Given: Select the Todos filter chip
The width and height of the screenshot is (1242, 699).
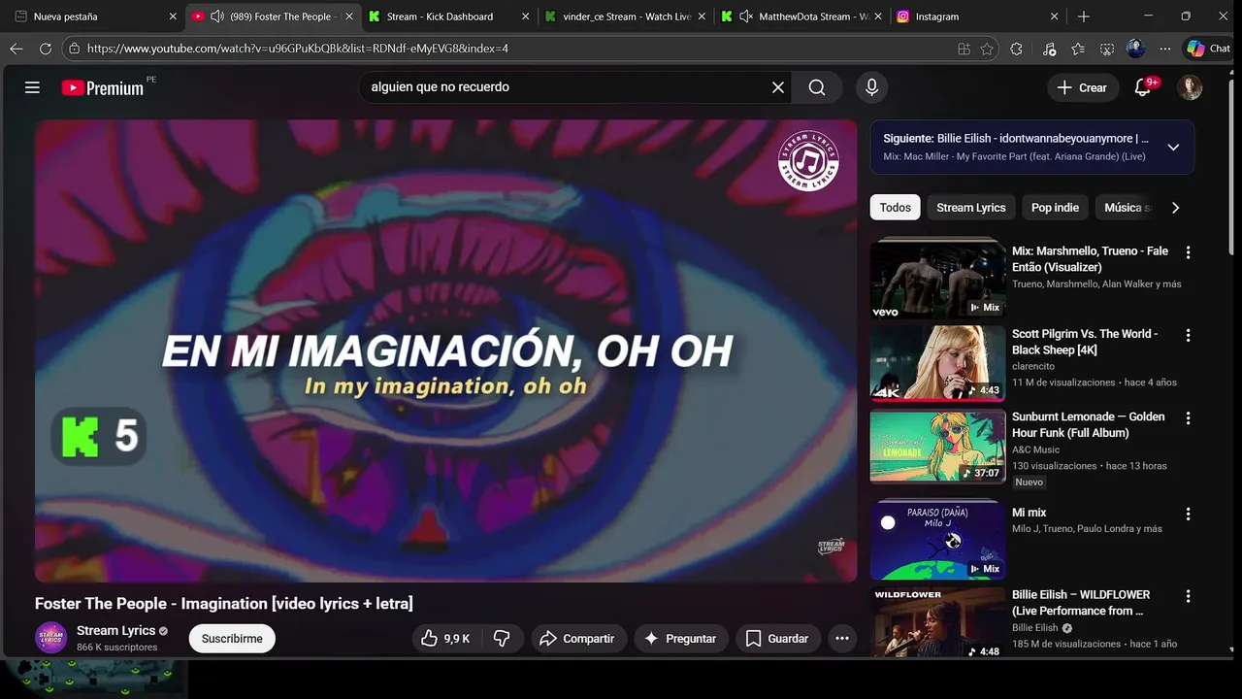Looking at the screenshot, I should [896, 208].
